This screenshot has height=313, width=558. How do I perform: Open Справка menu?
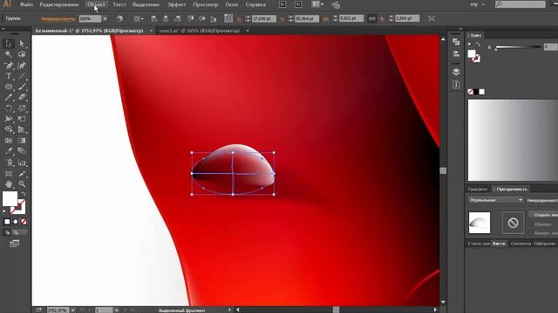click(255, 4)
